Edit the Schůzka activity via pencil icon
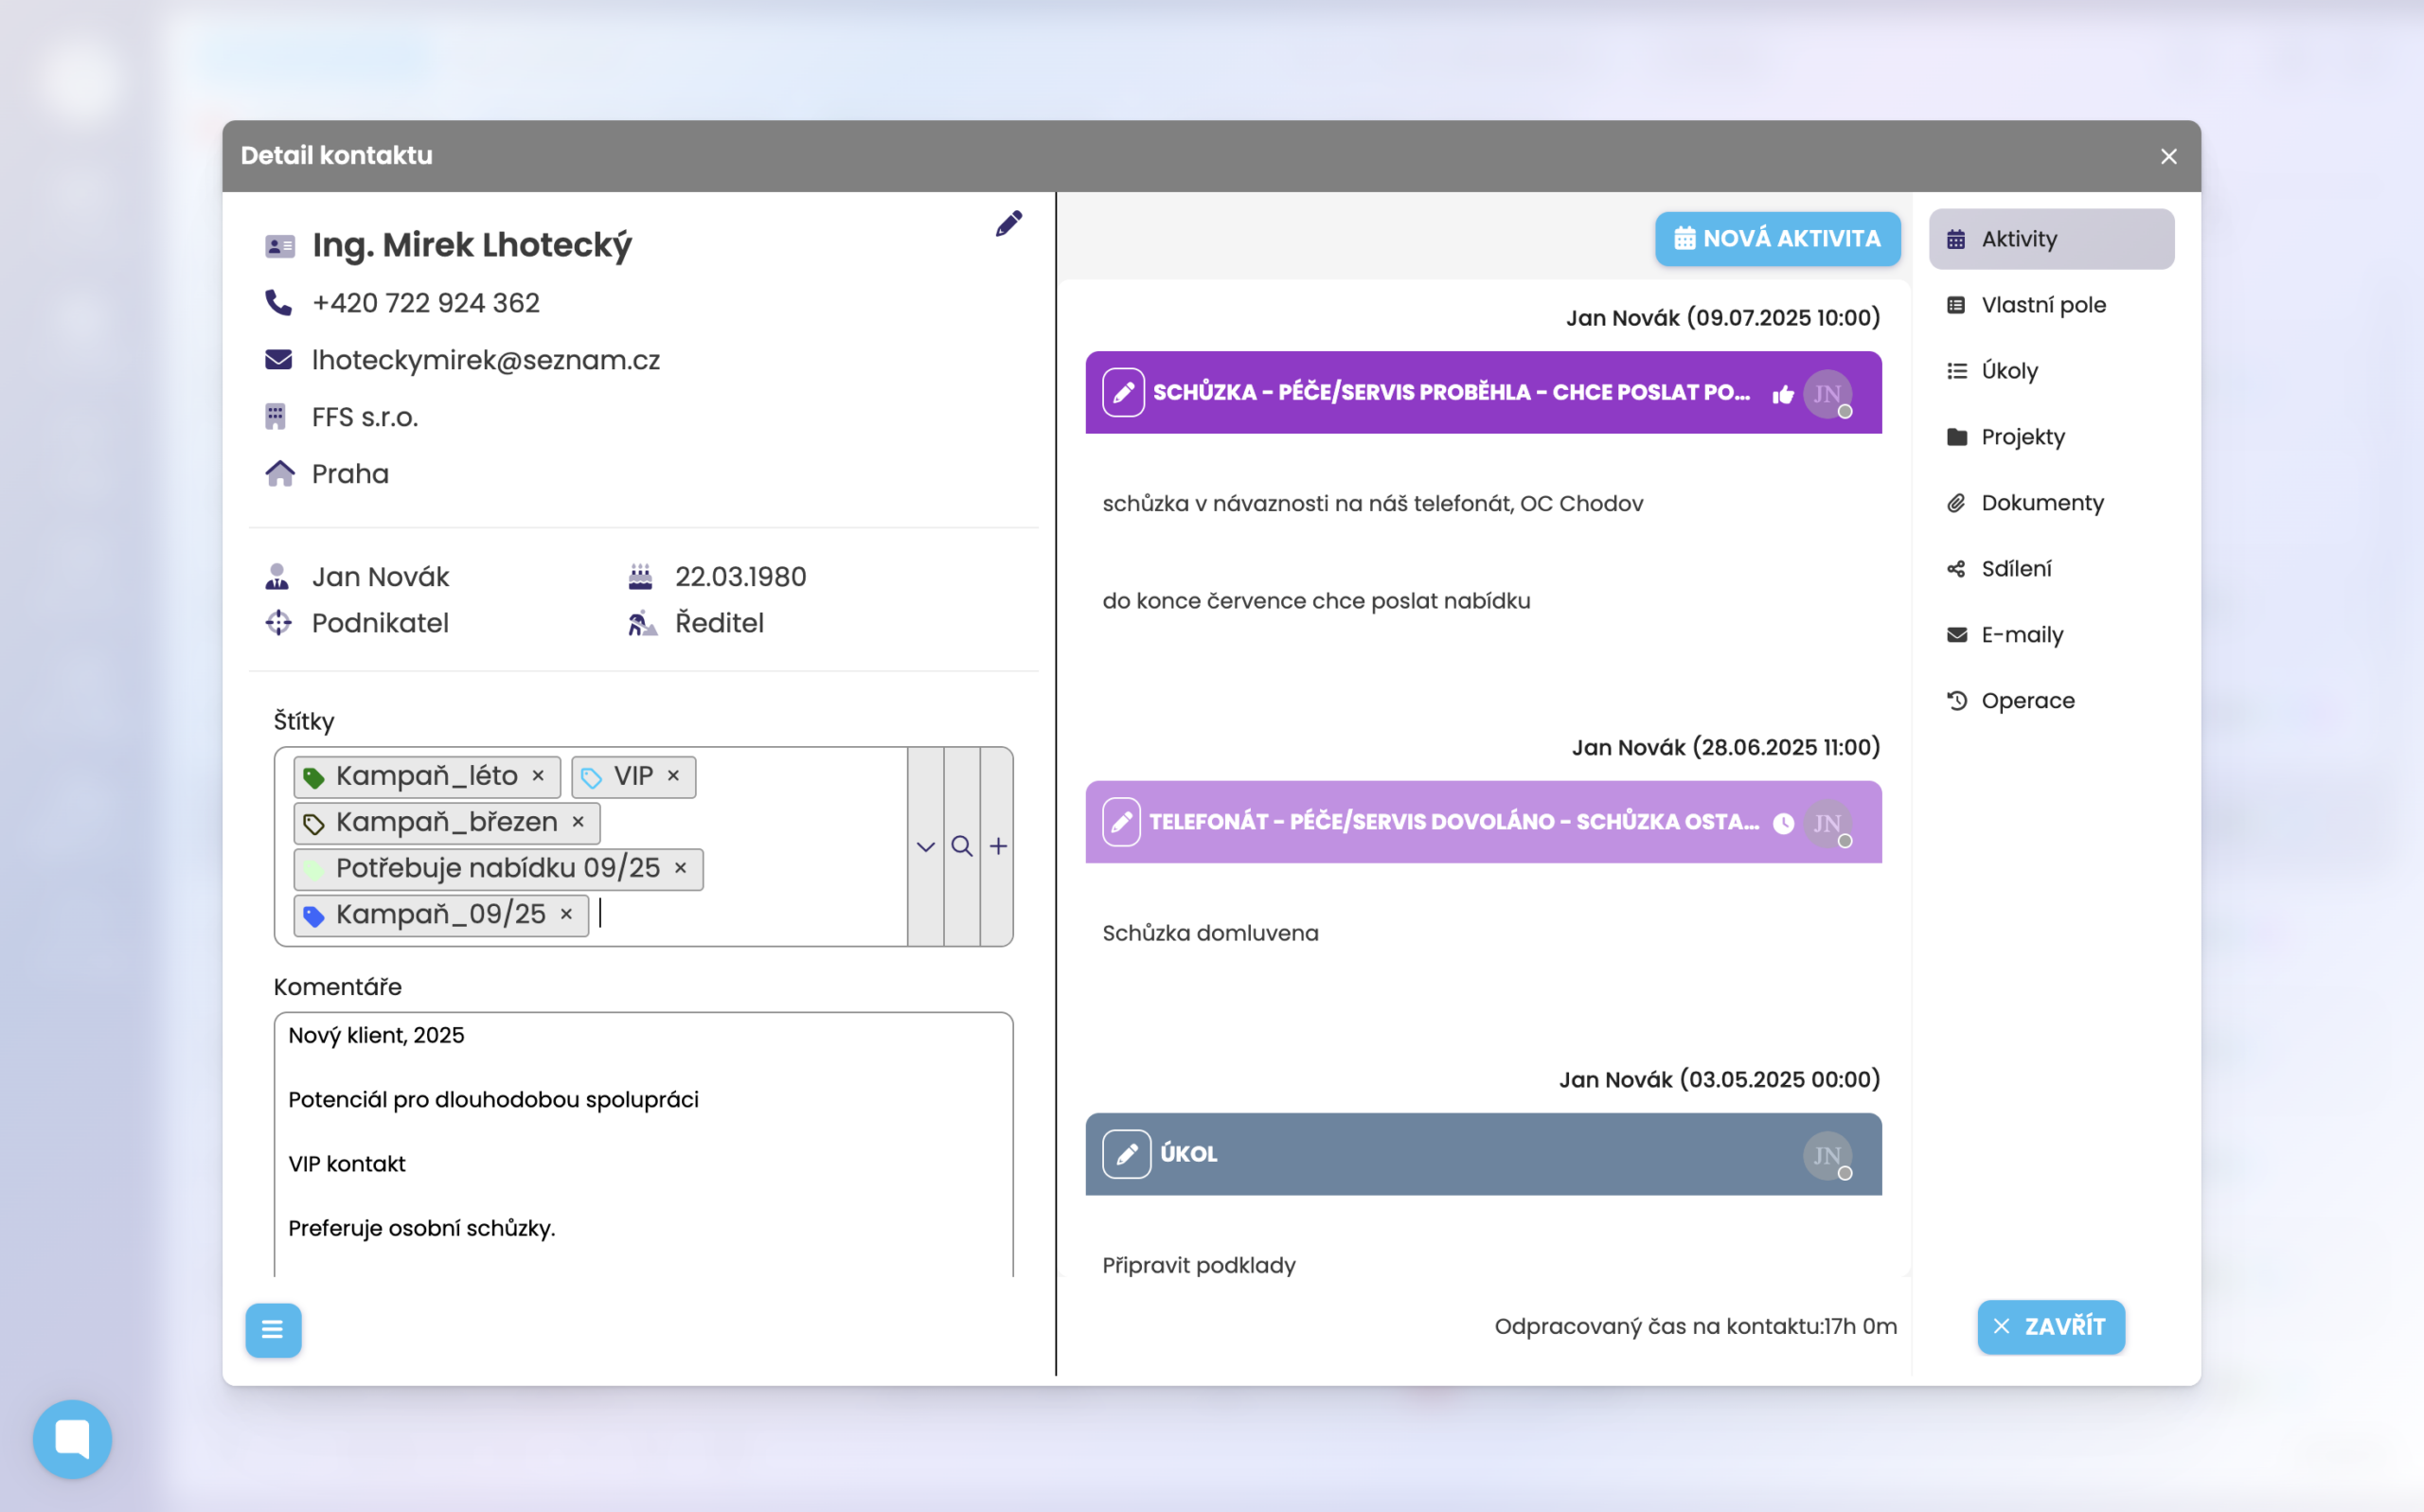 (x=1123, y=392)
